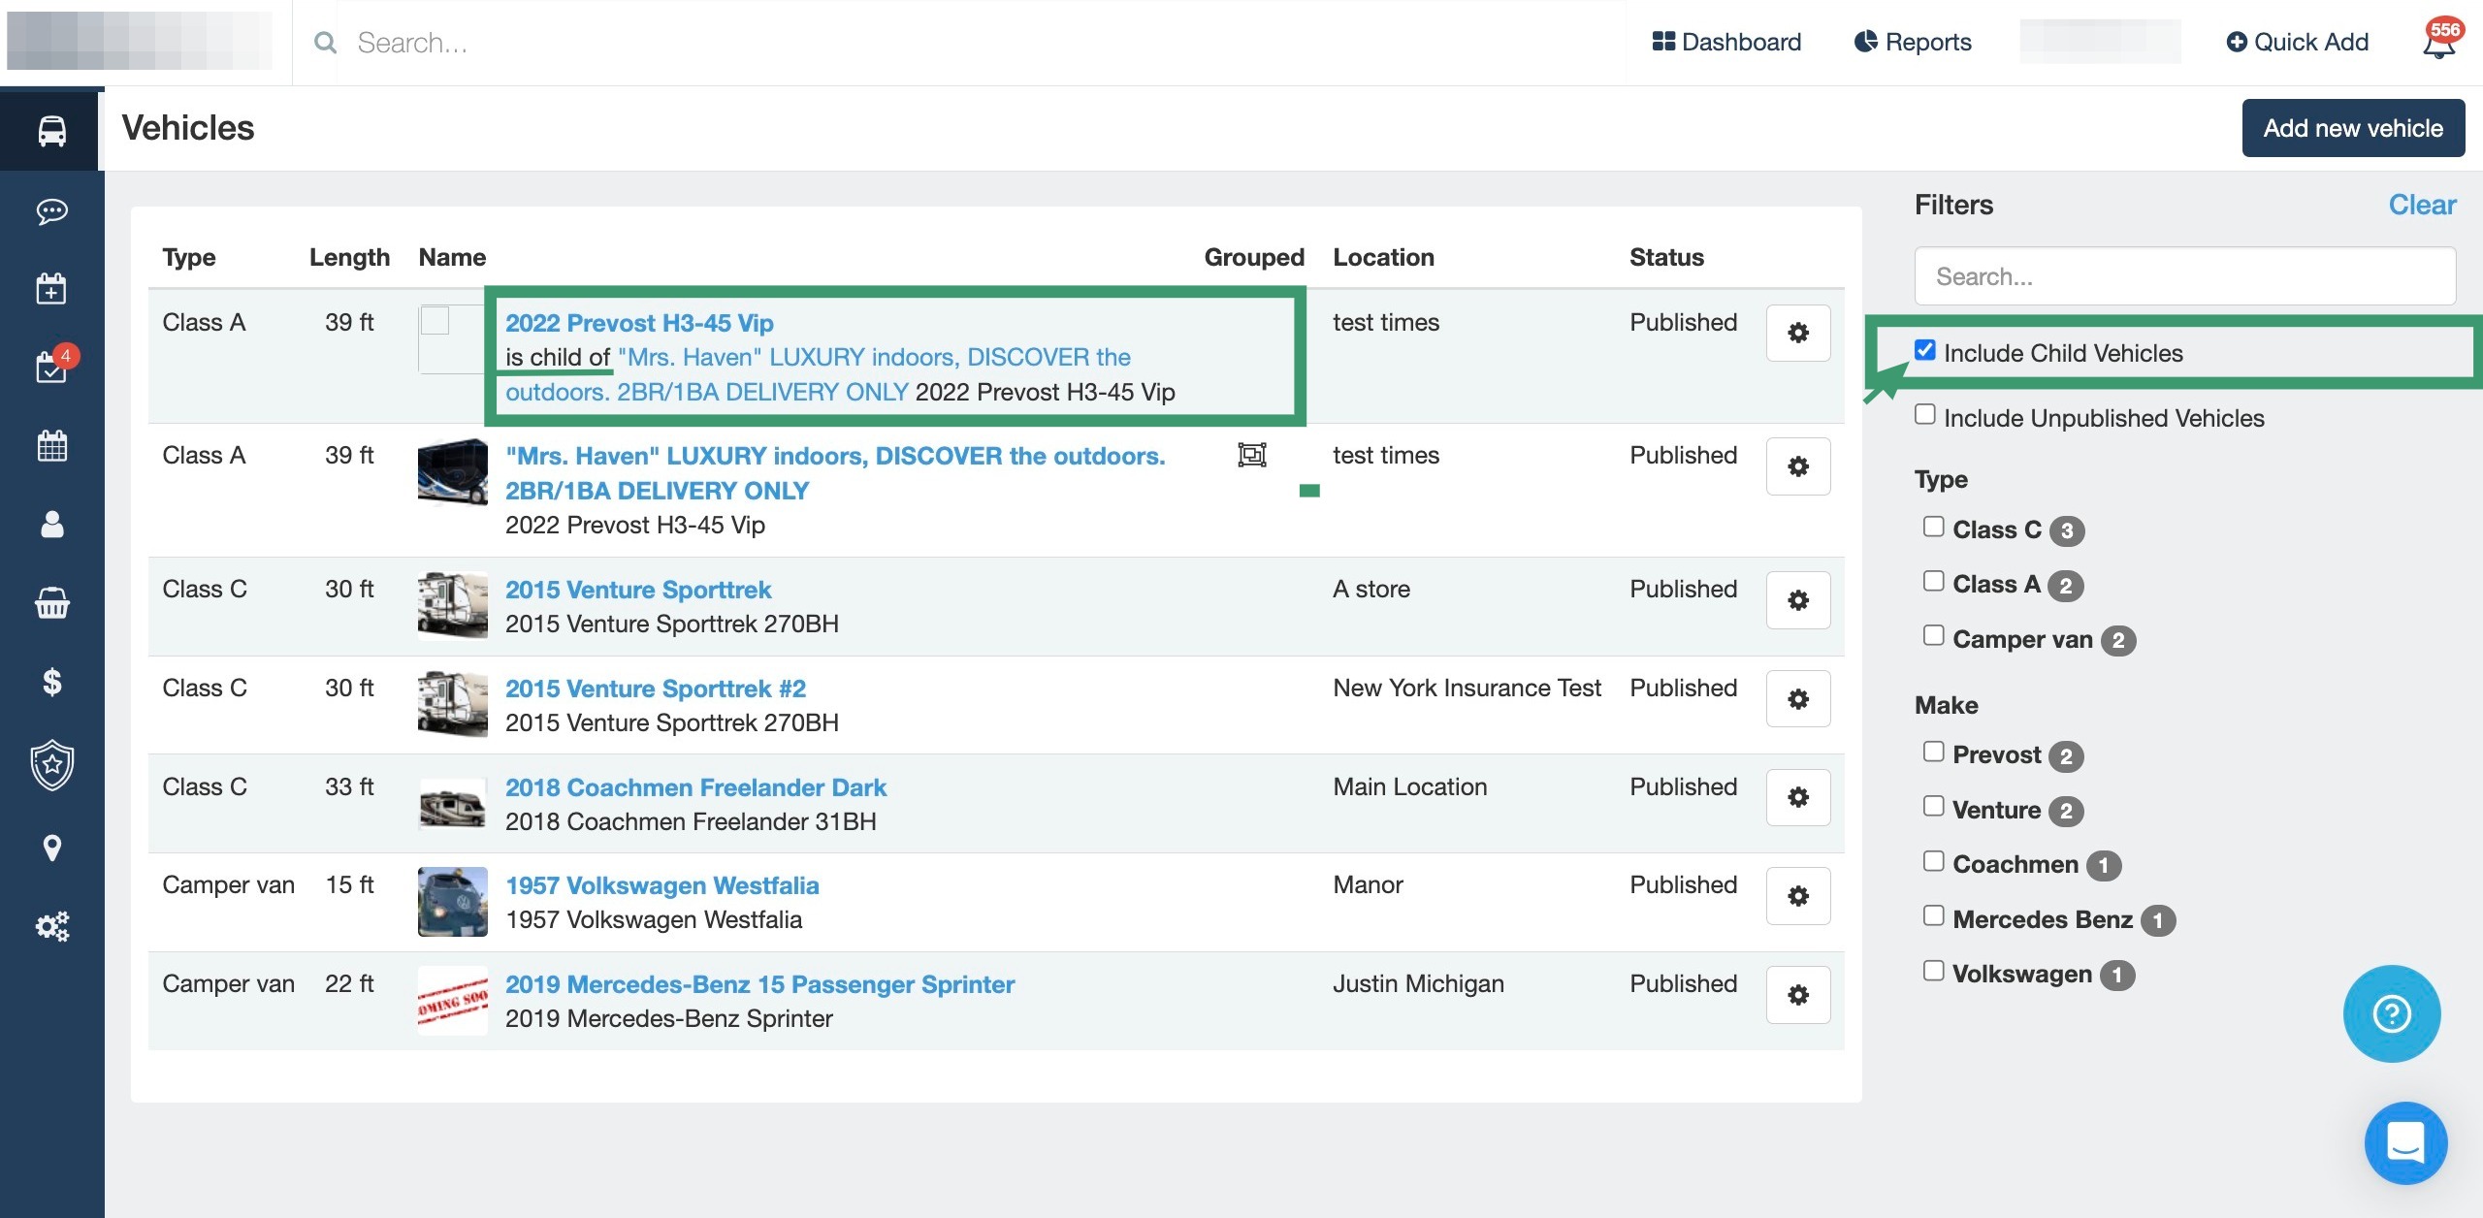Viewport: 2483px width, 1218px height.
Task: Open the shield star sidebar icon
Action: point(51,765)
